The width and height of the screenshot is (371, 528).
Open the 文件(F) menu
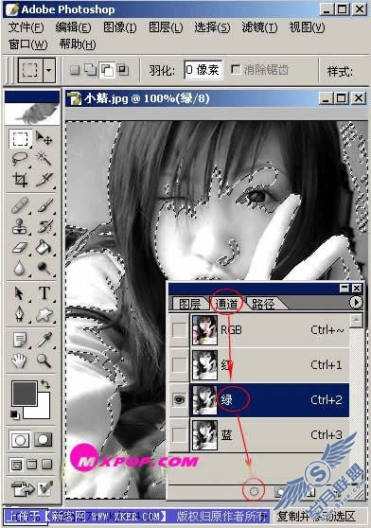[26, 27]
